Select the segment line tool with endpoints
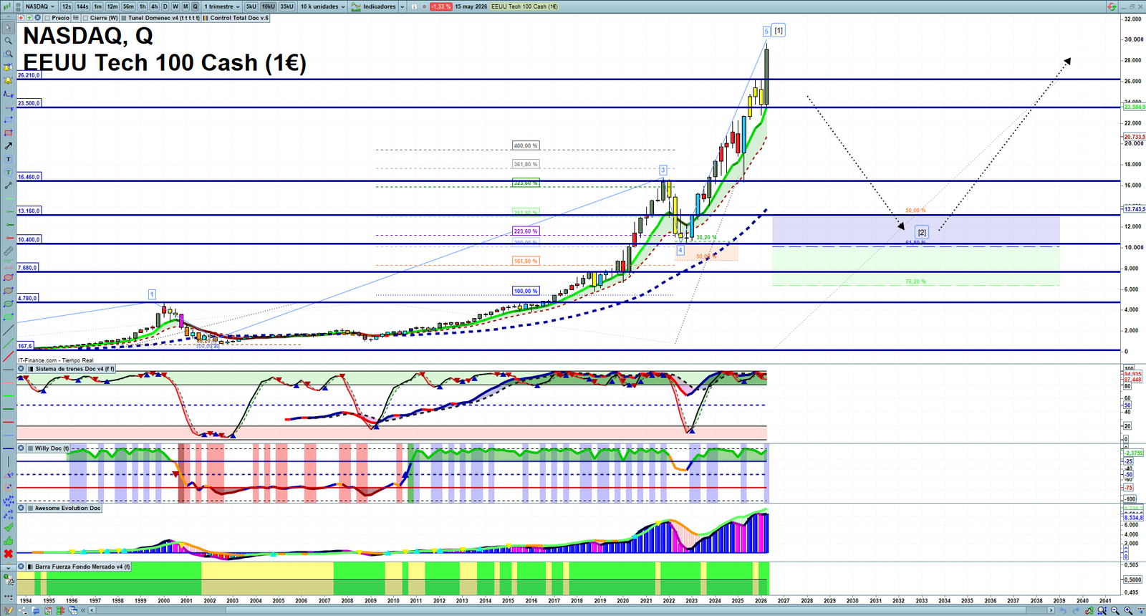The height and width of the screenshot is (616, 1146). tap(8, 186)
